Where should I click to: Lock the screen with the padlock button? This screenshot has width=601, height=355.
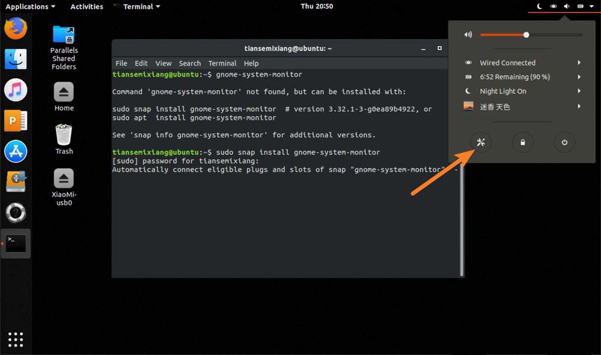[522, 142]
